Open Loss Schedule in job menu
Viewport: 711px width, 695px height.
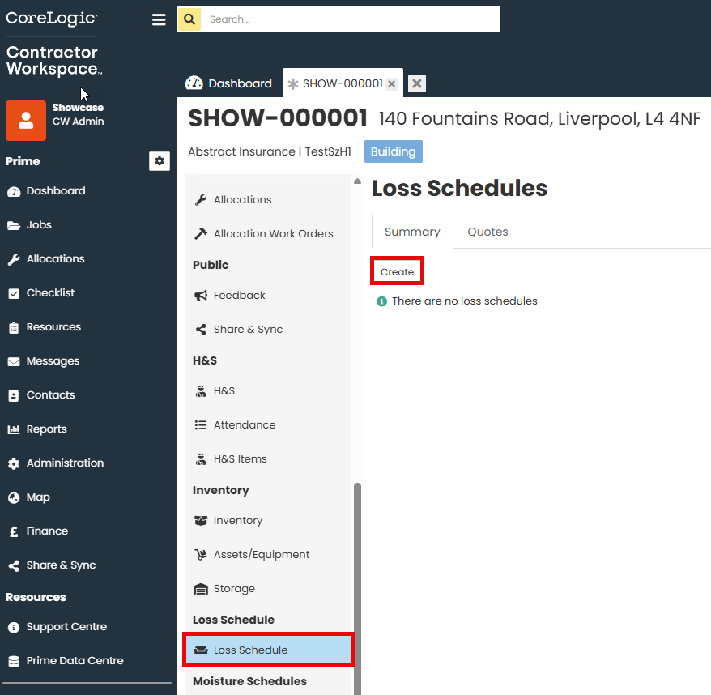[x=268, y=650]
